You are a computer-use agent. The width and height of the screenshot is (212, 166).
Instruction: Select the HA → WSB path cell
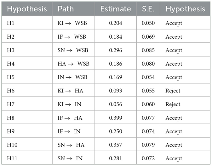tap(74, 64)
